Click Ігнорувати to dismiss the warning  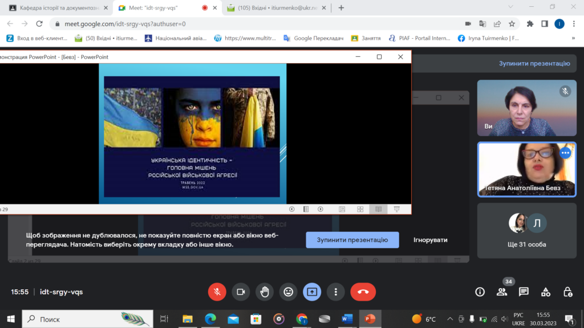(431, 240)
